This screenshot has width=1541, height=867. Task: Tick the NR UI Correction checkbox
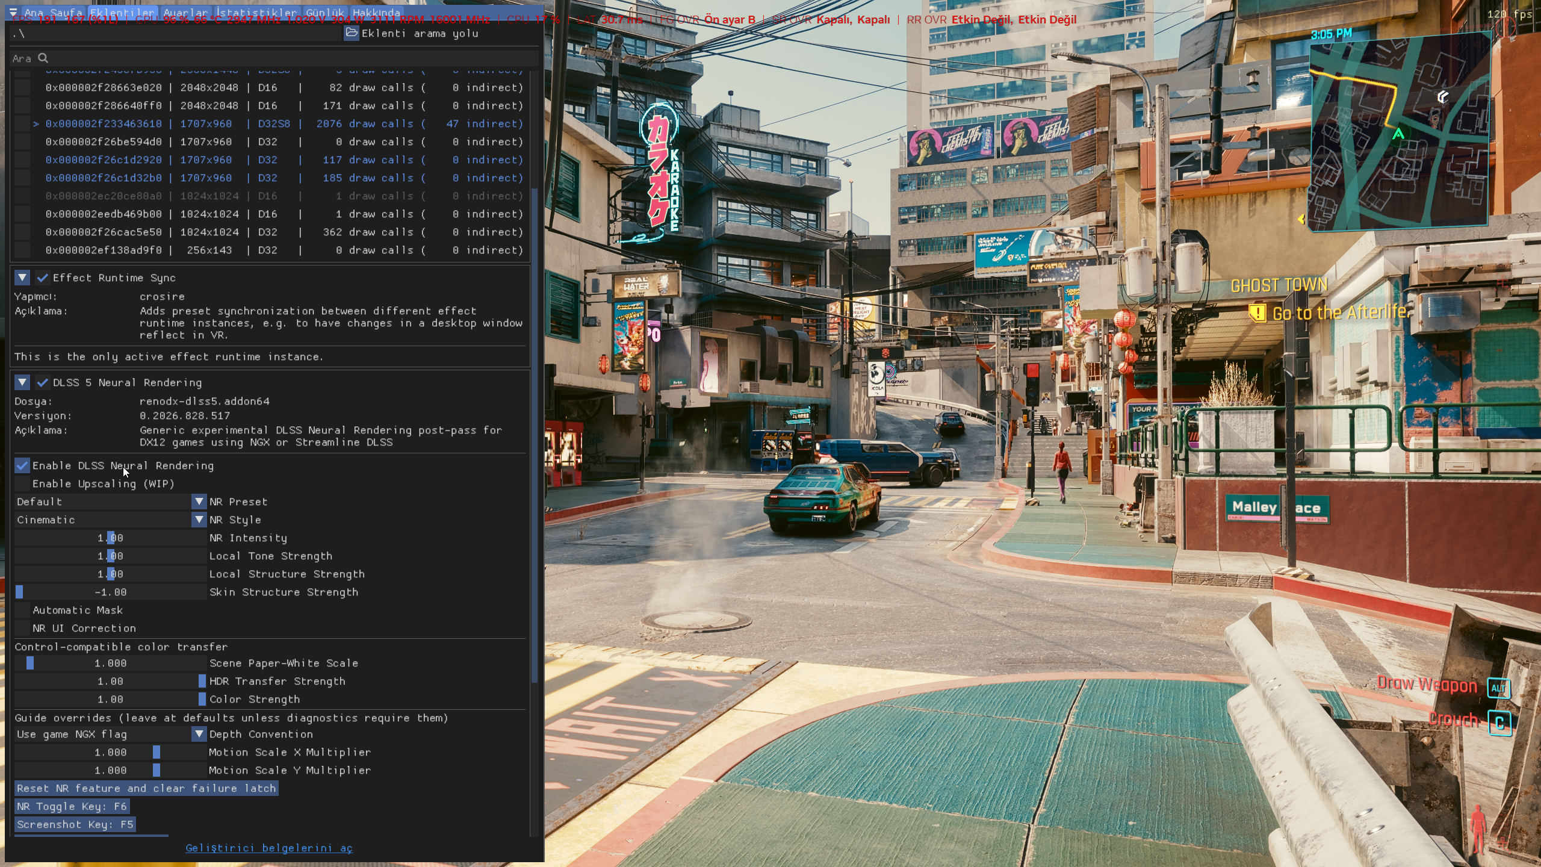(22, 628)
